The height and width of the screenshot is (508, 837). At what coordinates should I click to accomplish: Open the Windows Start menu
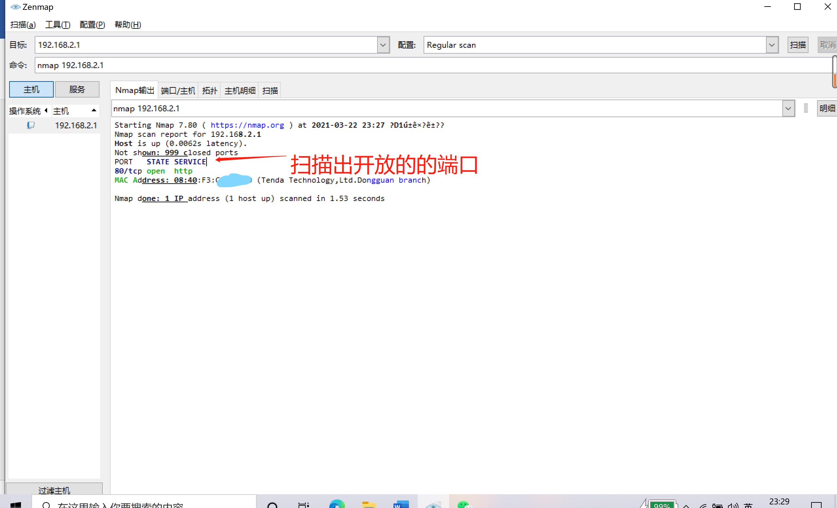15,505
